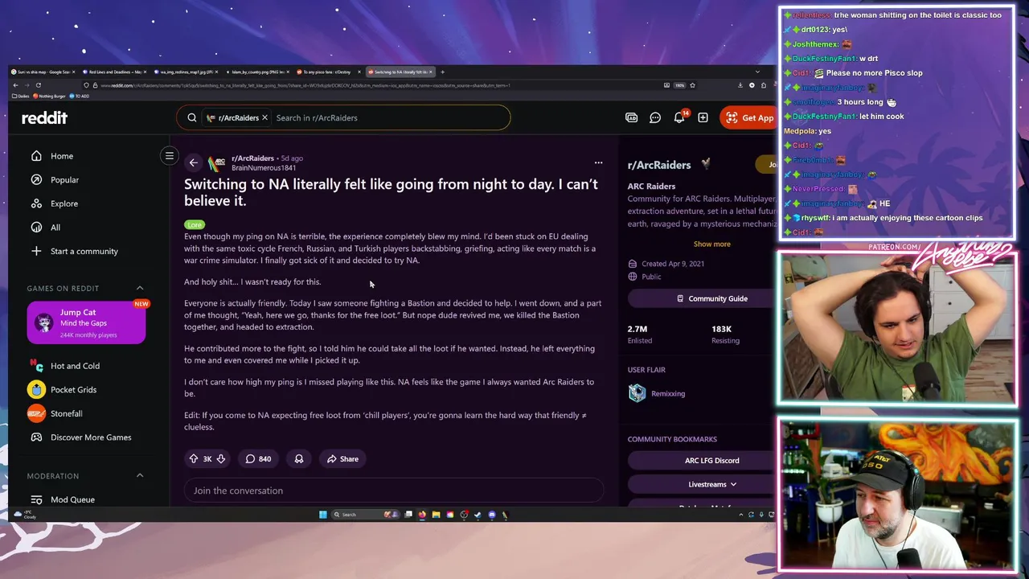Open Pocket Grids game
This screenshot has width=1029, height=579.
tap(73, 390)
